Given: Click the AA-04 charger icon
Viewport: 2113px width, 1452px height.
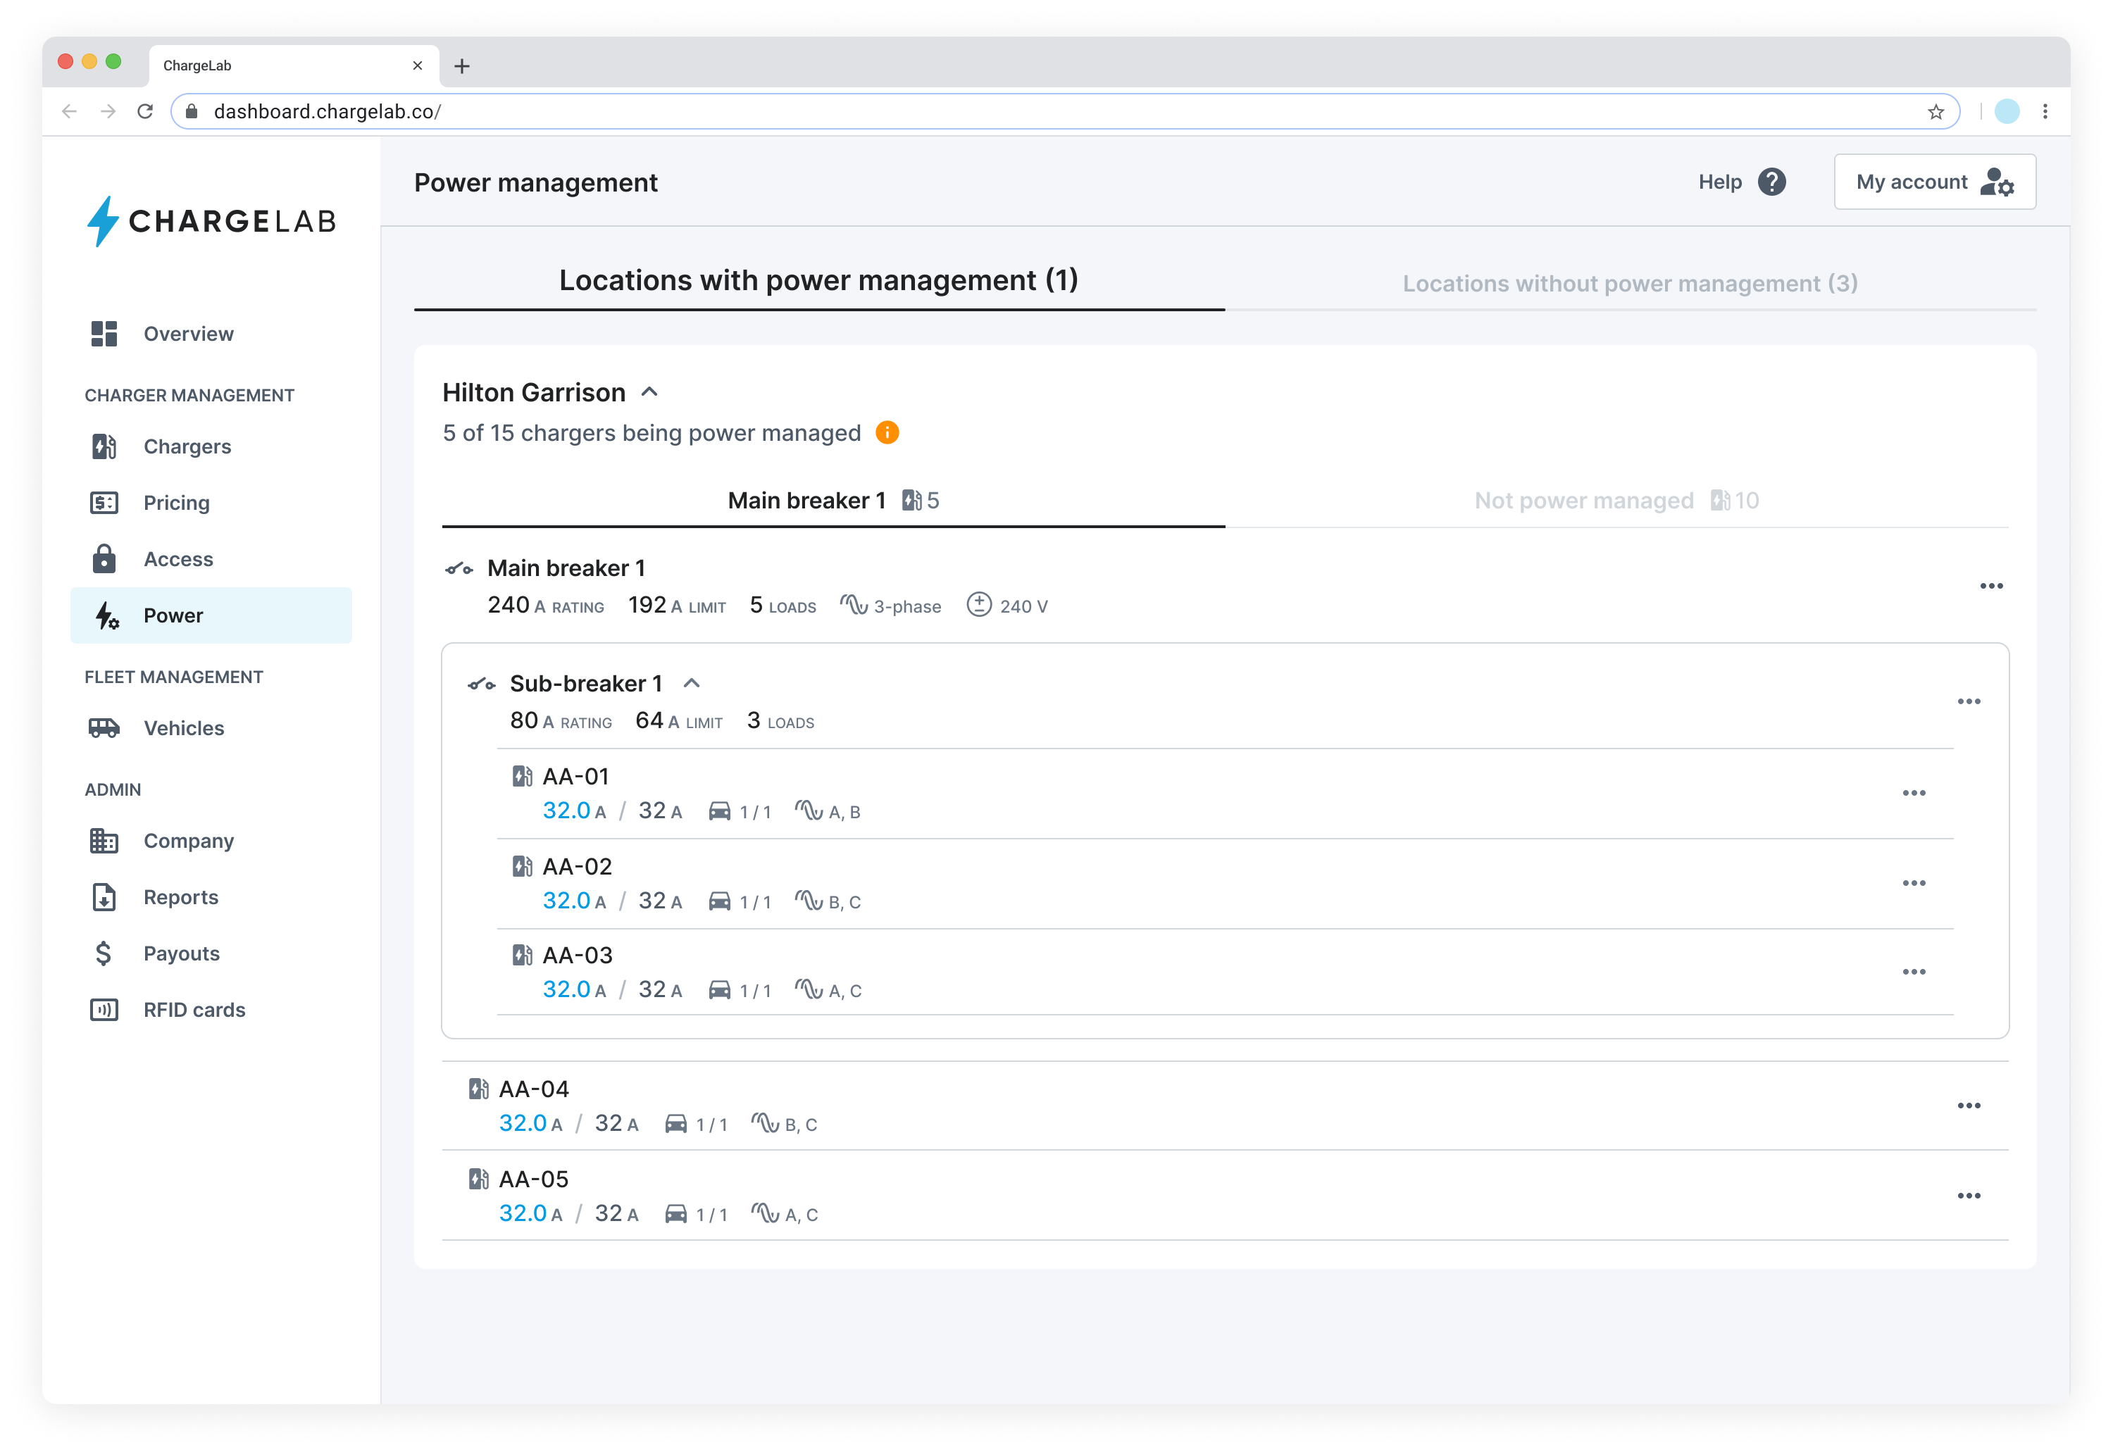Looking at the screenshot, I should point(479,1089).
